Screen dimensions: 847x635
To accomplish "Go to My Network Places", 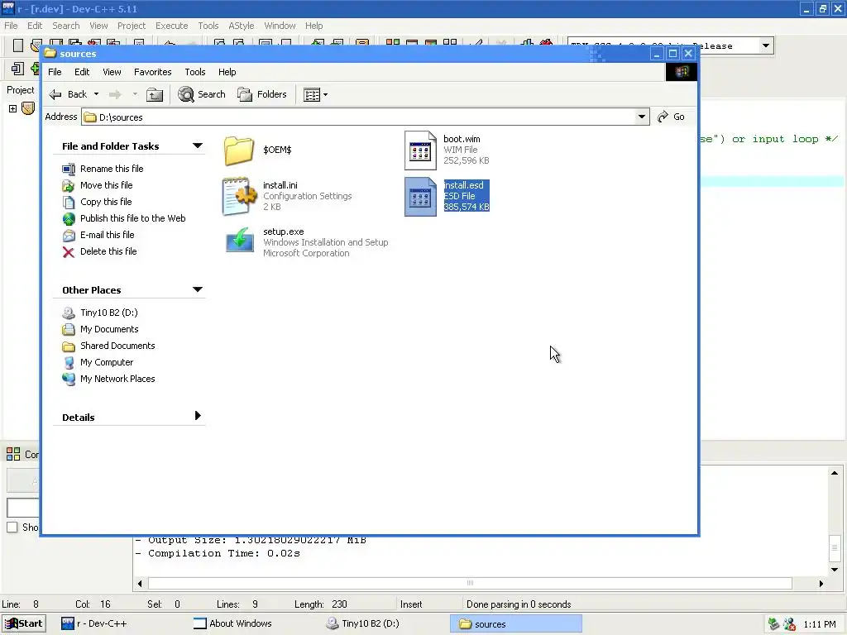I will [x=117, y=379].
